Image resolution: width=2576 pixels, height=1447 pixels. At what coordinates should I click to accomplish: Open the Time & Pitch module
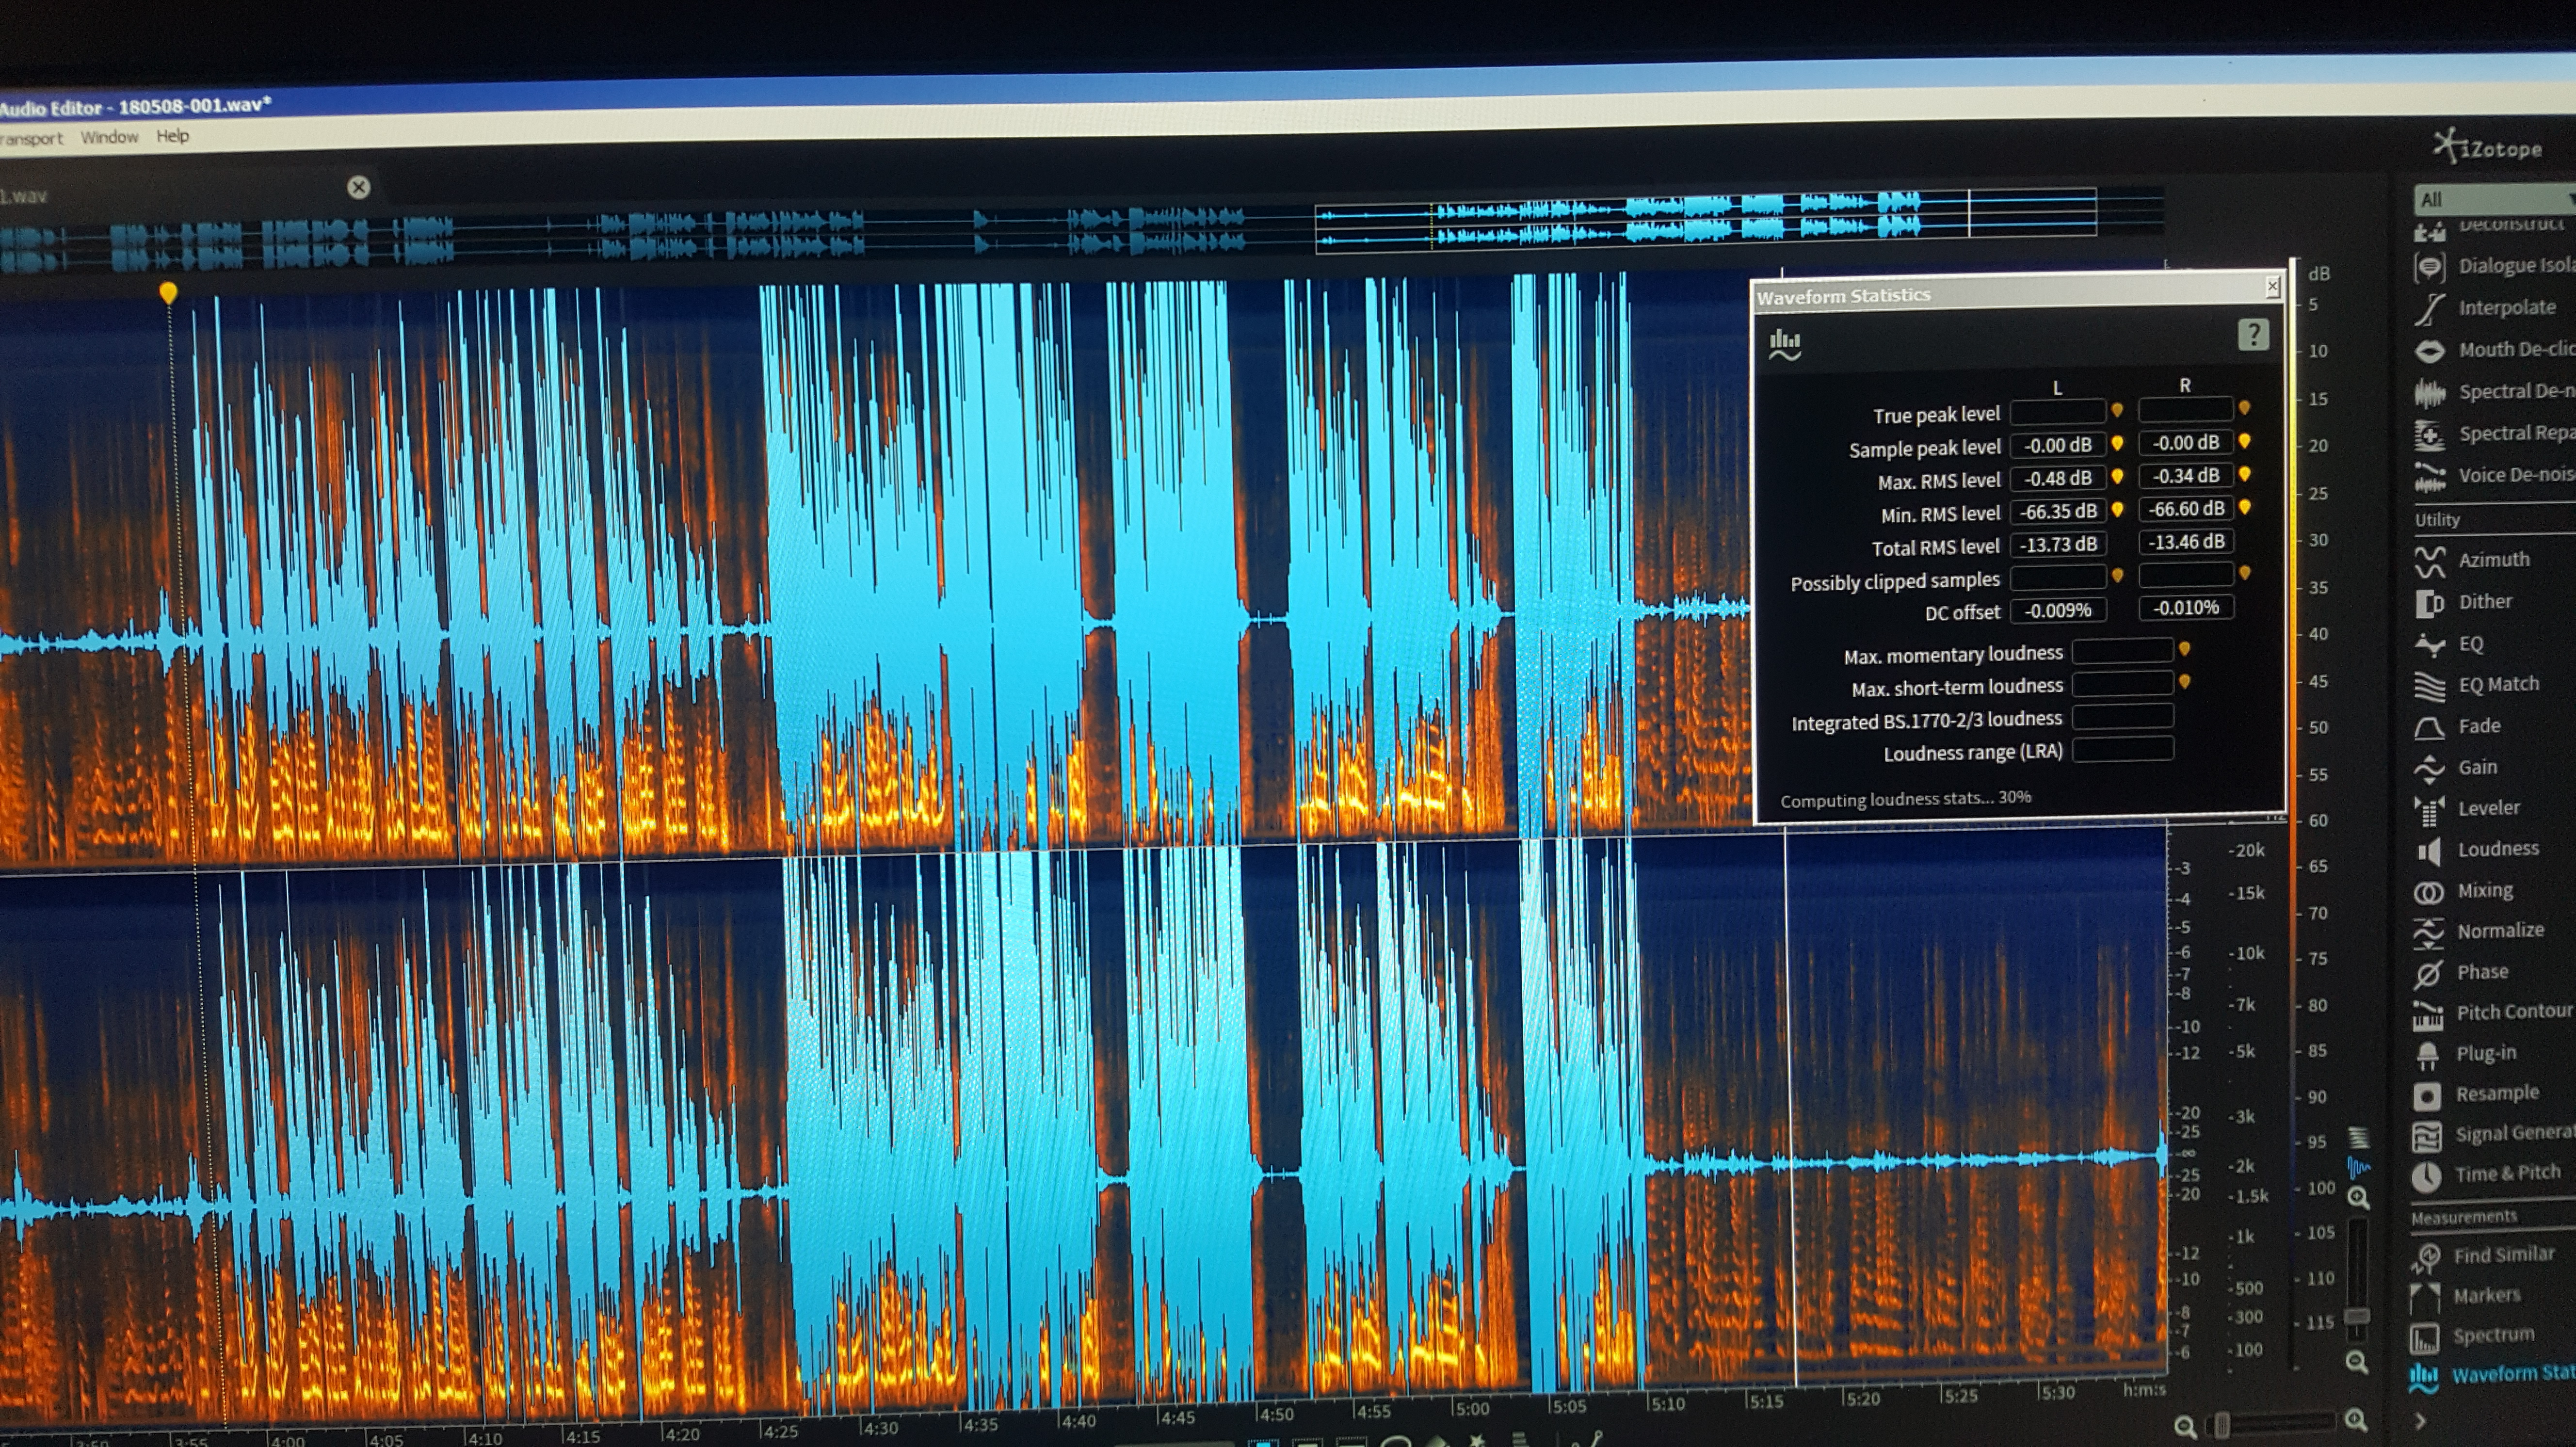(2506, 1174)
